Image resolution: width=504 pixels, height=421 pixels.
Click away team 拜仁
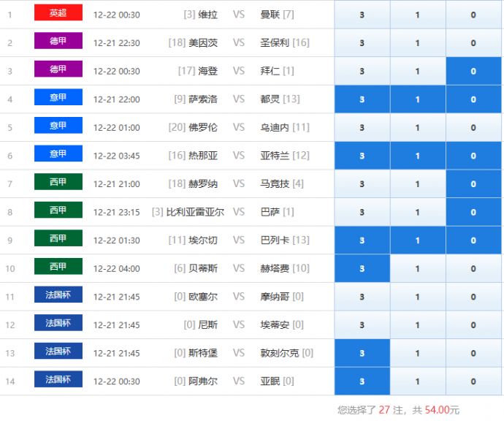pyautogui.click(x=270, y=71)
